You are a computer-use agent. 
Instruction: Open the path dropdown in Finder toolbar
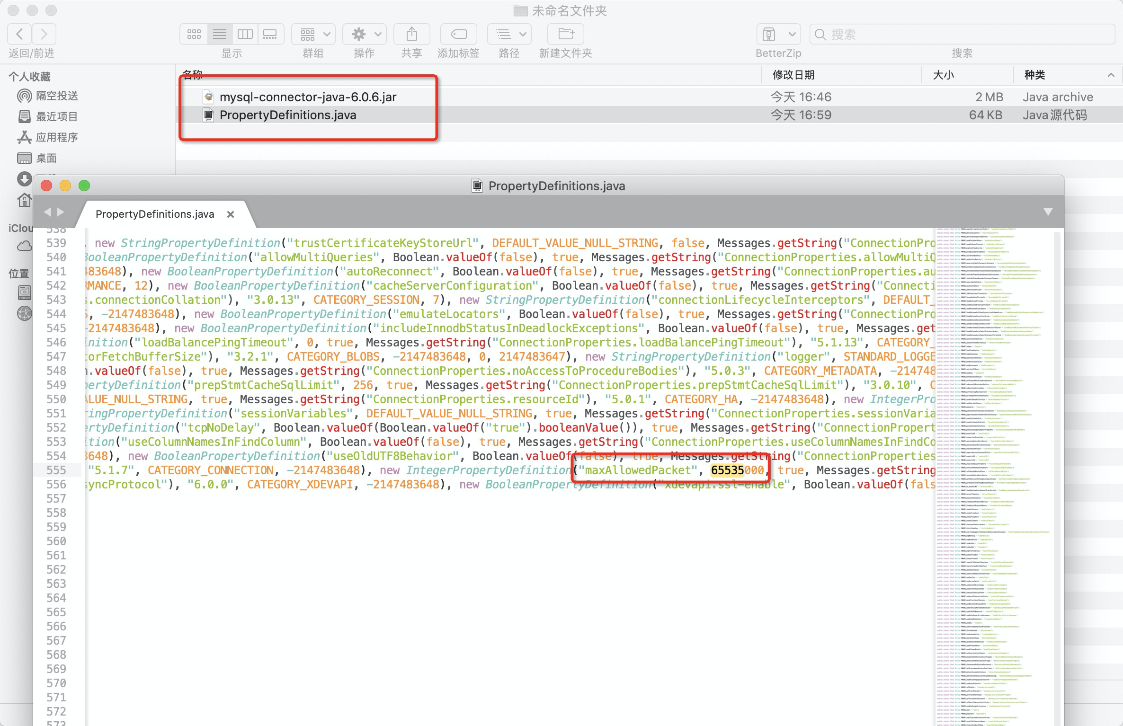(x=509, y=34)
